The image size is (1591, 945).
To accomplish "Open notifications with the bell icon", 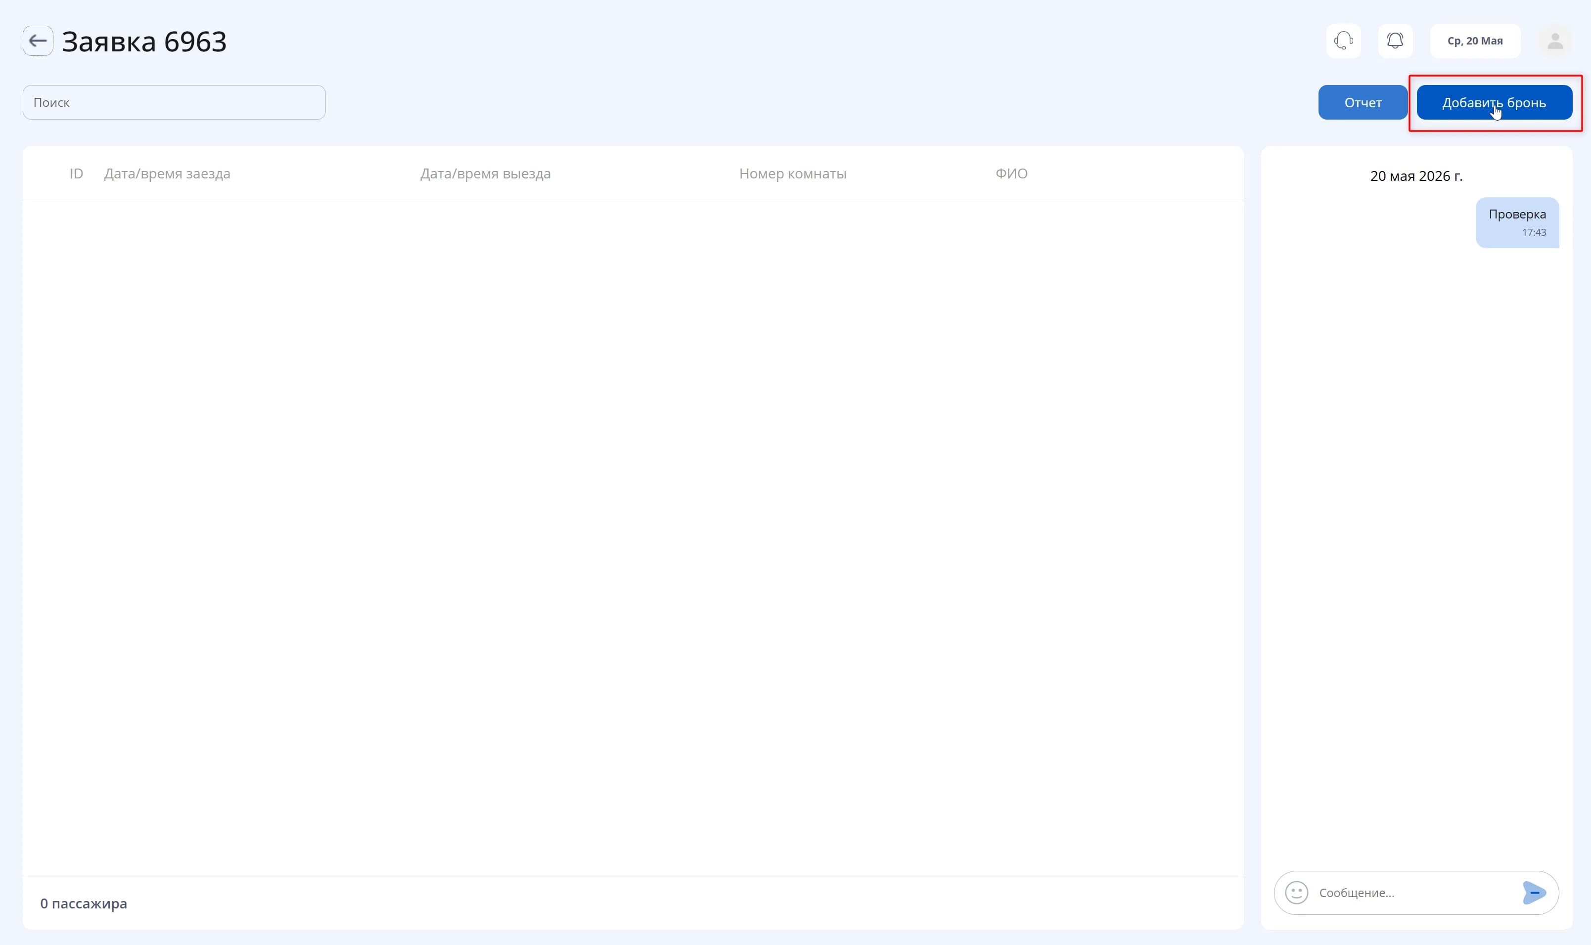I will (x=1395, y=41).
